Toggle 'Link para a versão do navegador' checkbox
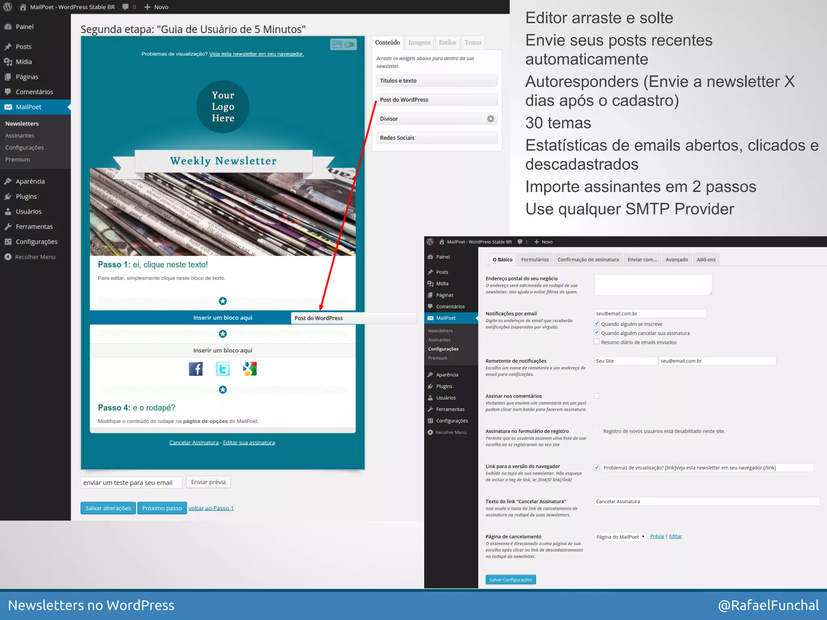 [596, 467]
